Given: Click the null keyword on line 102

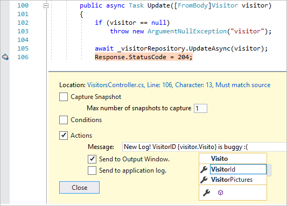Looking at the screenshot, I should [158, 23].
